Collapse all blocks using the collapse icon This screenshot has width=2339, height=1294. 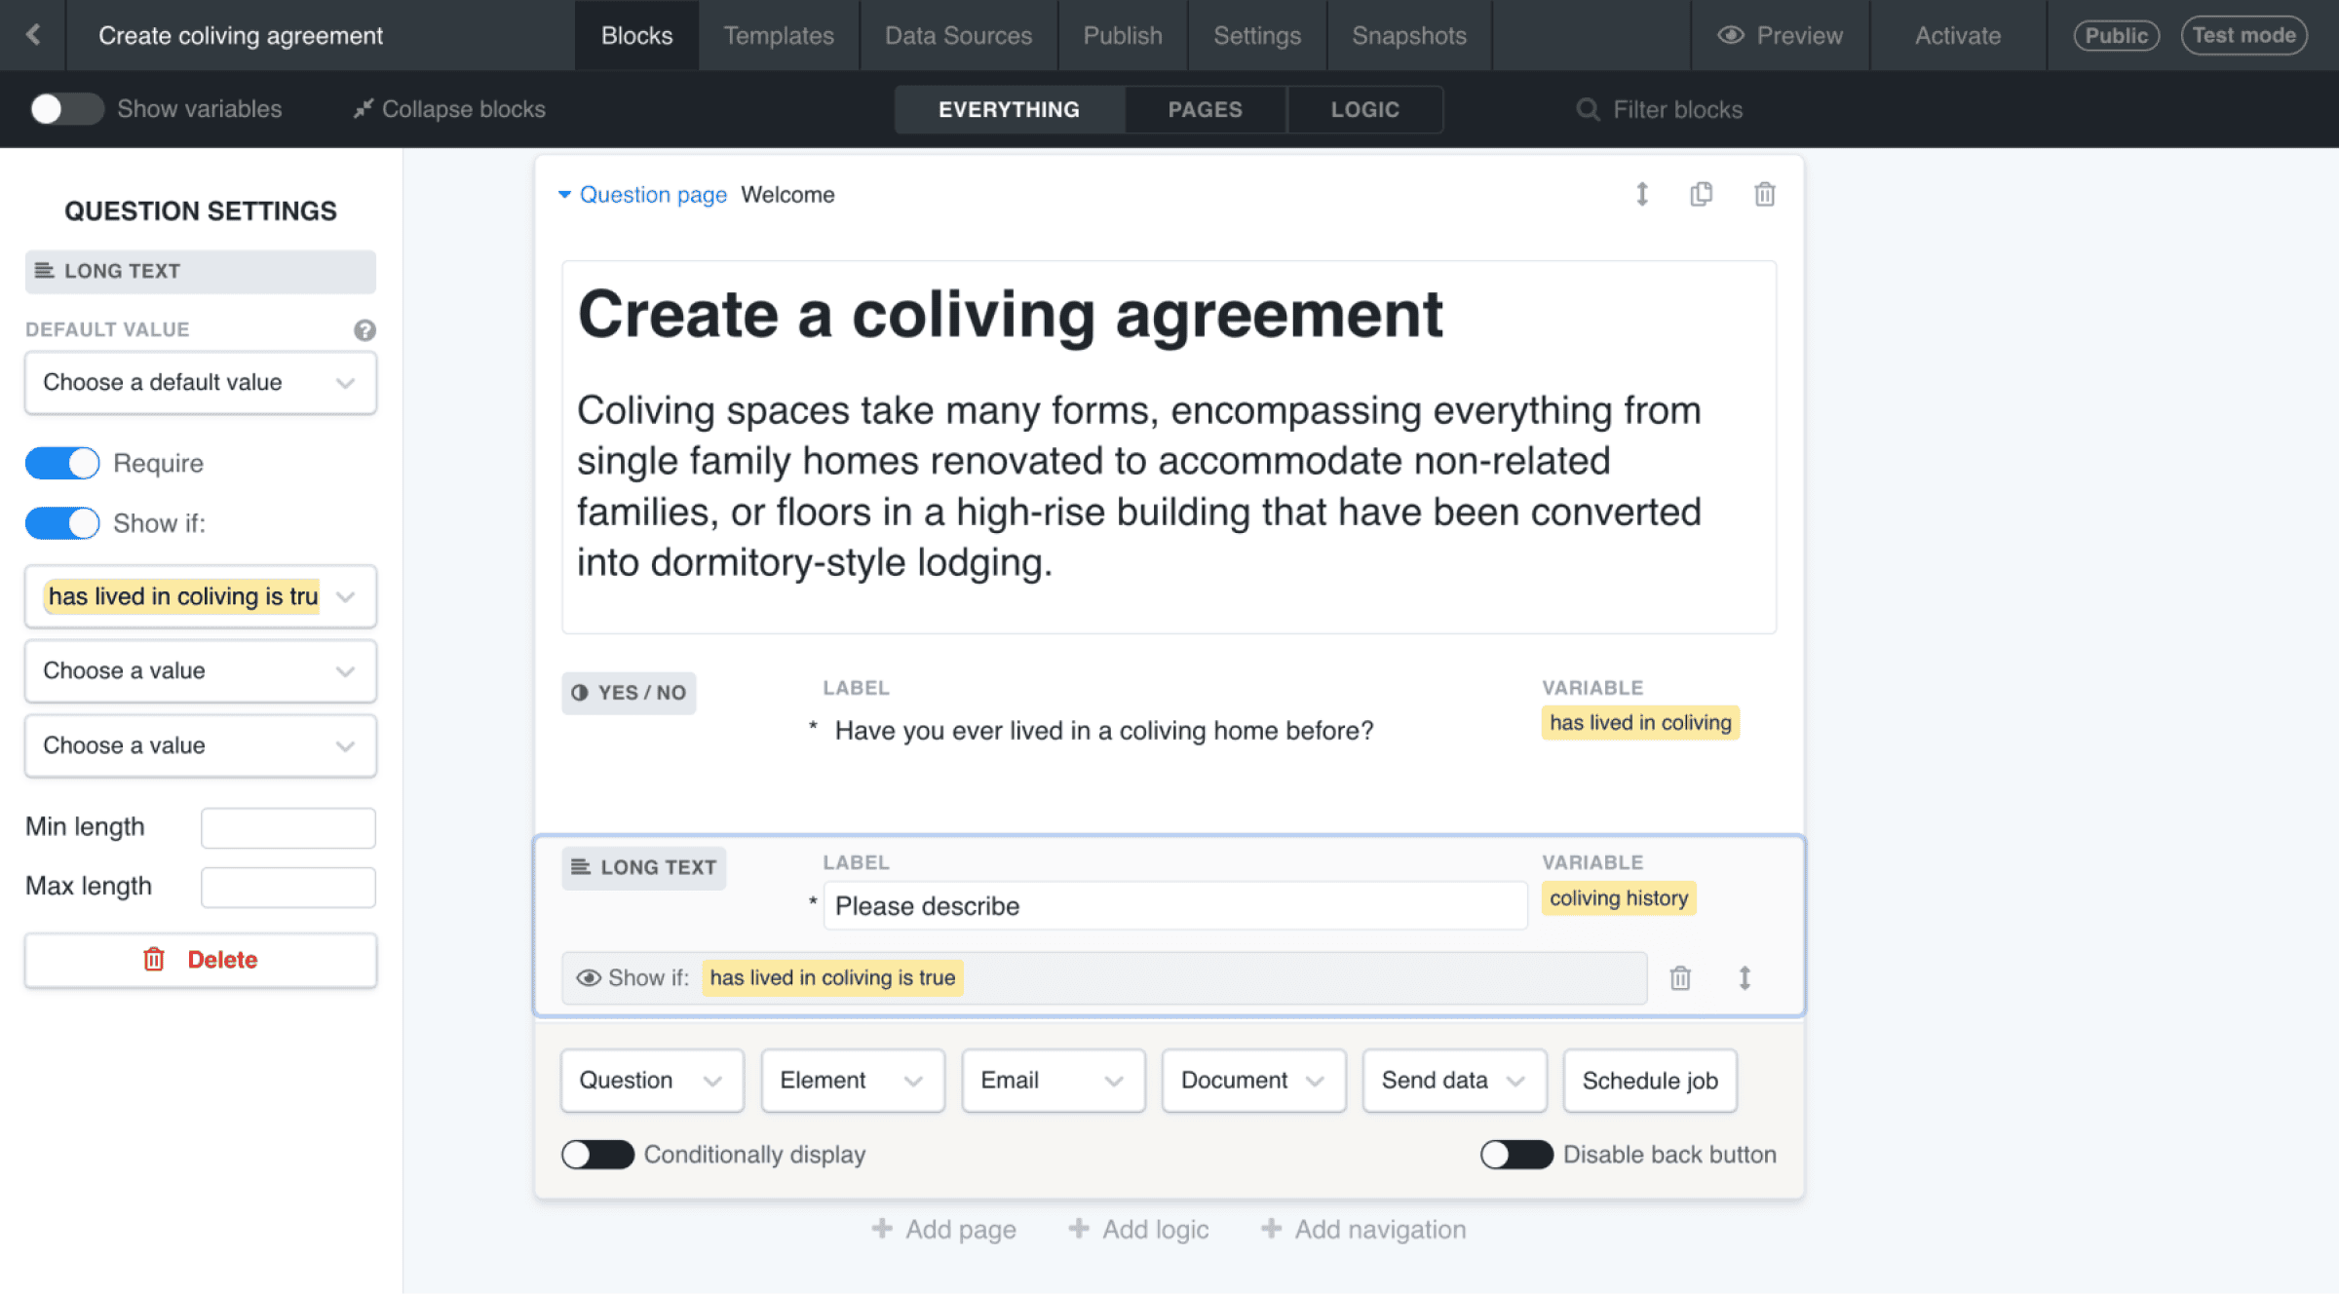pos(364,108)
